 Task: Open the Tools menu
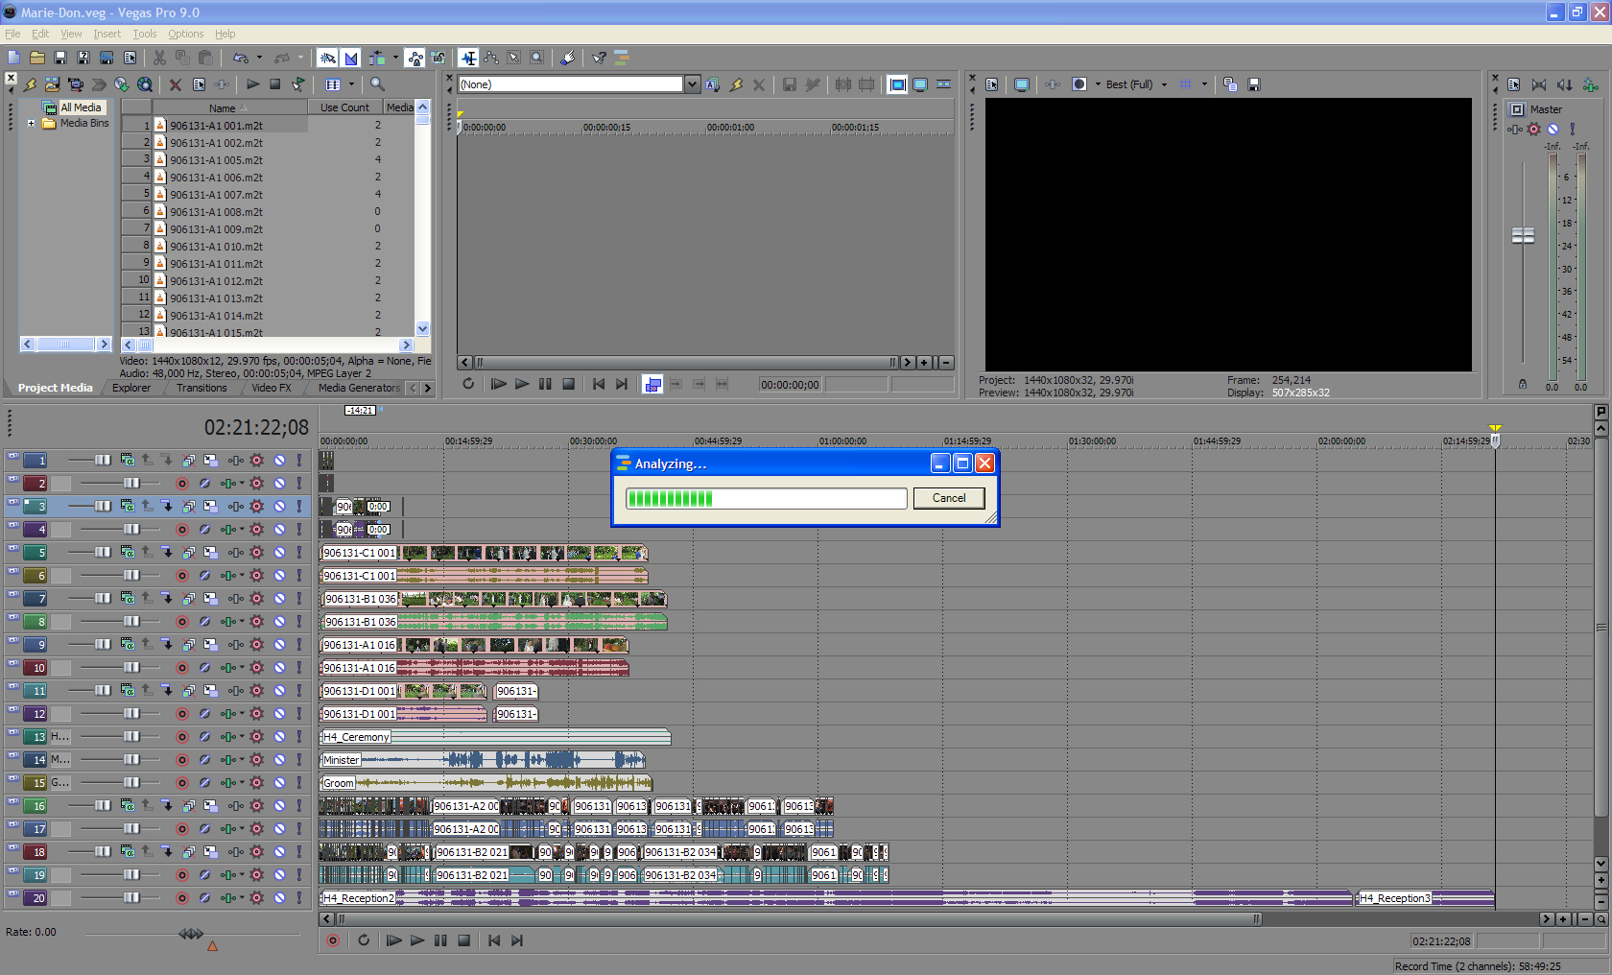[144, 34]
